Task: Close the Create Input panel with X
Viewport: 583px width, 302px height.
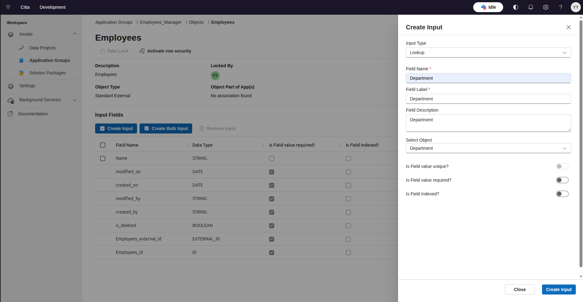Action: coord(569,27)
